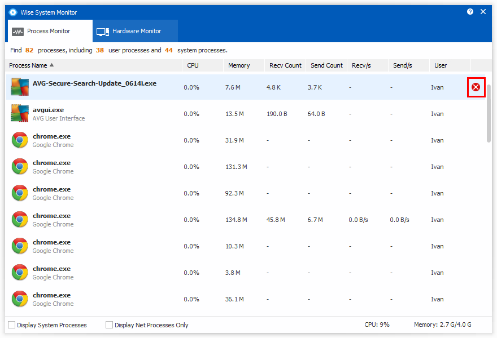This screenshot has height=338, width=497.
Task: Close the Wise System Monitor window
Action: (x=483, y=12)
